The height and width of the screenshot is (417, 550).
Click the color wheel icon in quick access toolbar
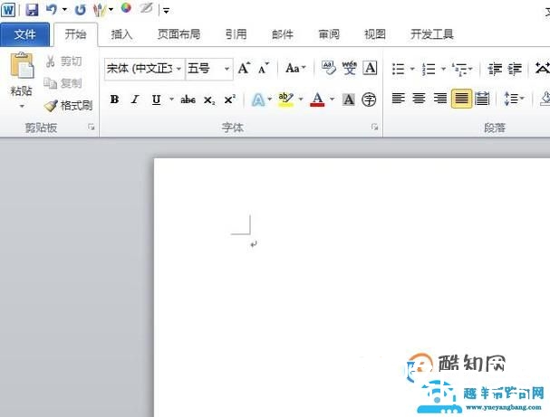[x=126, y=8]
